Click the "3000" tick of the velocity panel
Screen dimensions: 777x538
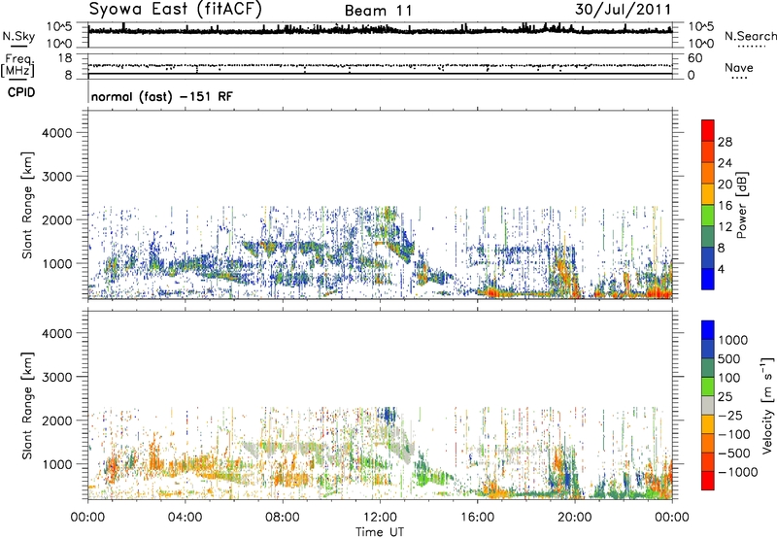click(56, 377)
